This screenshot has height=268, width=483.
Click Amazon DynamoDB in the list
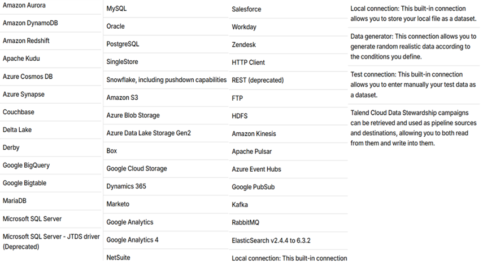(30, 23)
